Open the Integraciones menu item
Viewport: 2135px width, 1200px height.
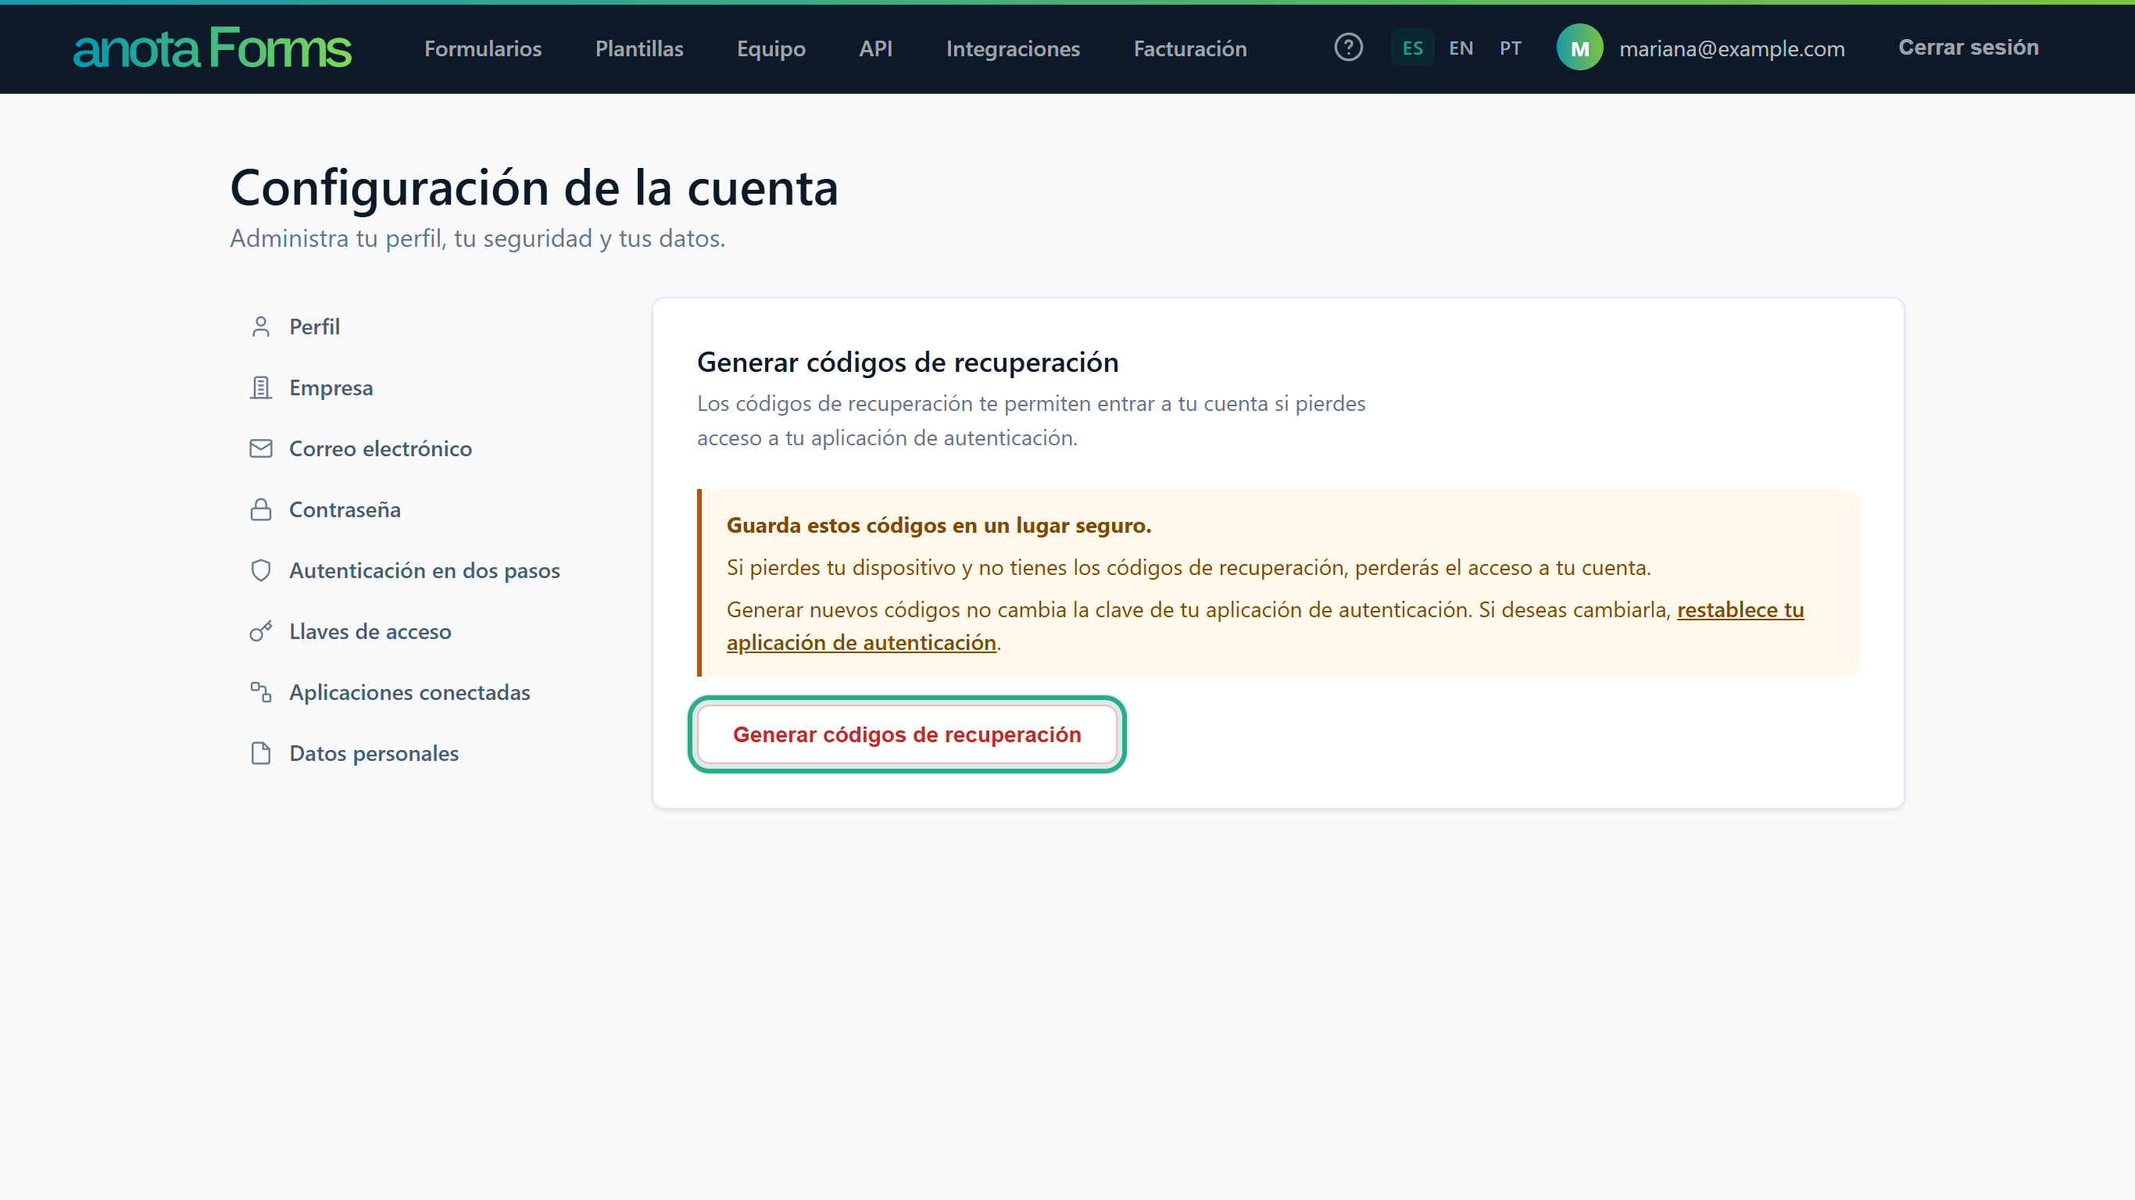pos(1013,48)
